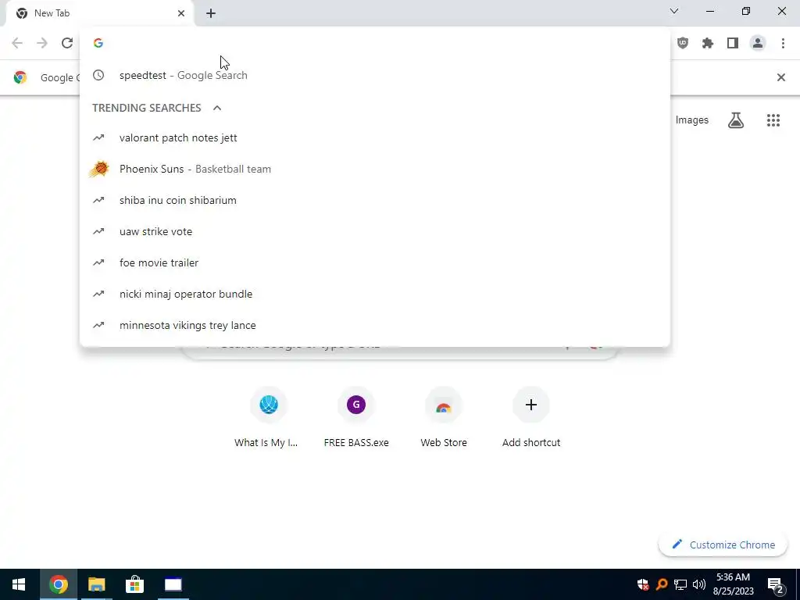Click the Google G search icon
Viewport: 800px width, 600px height.
(x=98, y=43)
